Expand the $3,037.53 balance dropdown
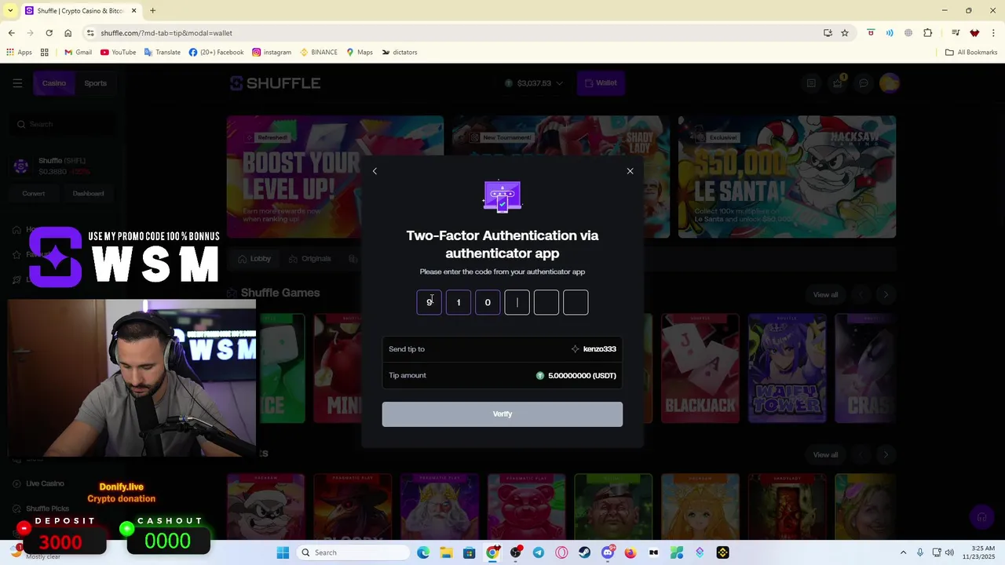1005x565 pixels. coord(534,83)
